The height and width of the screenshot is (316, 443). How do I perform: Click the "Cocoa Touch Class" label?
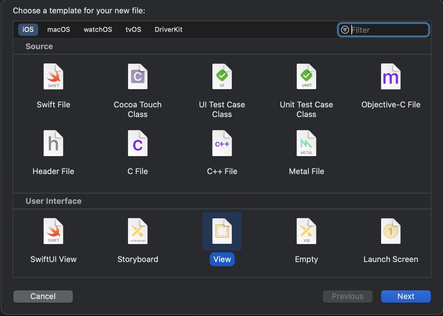[138, 109]
